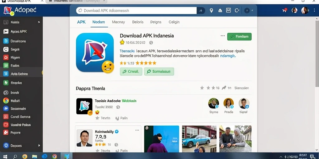Expand the Nainis arrow
The width and height of the screenshot is (319, 159).
pyautogui.click(x=39, y=22)
